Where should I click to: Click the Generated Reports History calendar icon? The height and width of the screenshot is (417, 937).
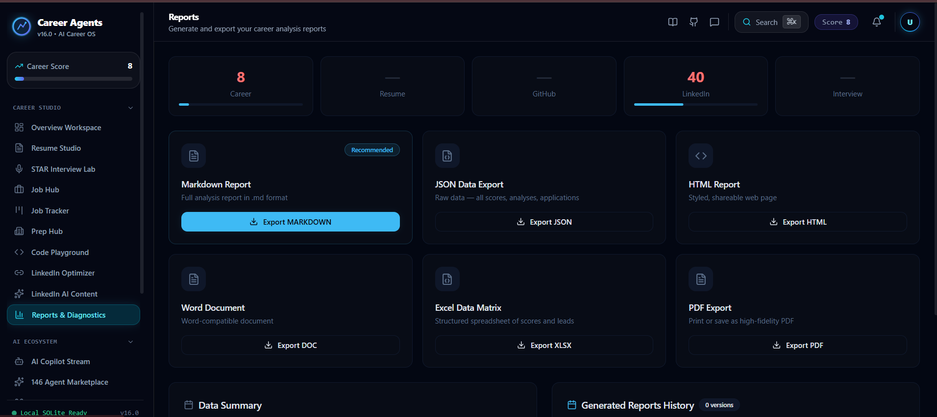[x=572, y=405]
